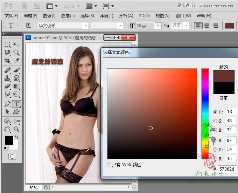Select the 3D Rotate tool
The height and width of the screenshot is (193, 238).
[7, 121]
